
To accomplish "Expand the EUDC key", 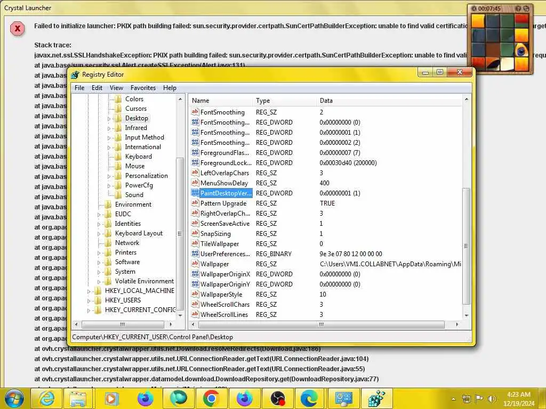I will click(x=99, y=215).
